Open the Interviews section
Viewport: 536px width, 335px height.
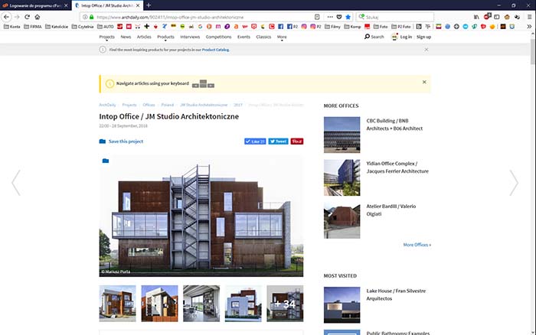point(190,37)
